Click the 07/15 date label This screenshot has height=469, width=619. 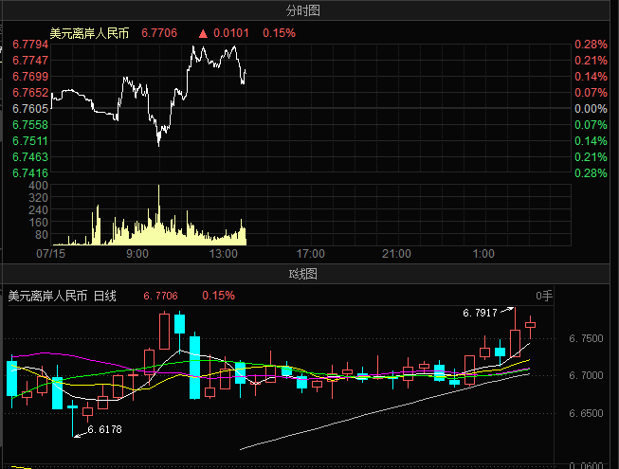49,254
